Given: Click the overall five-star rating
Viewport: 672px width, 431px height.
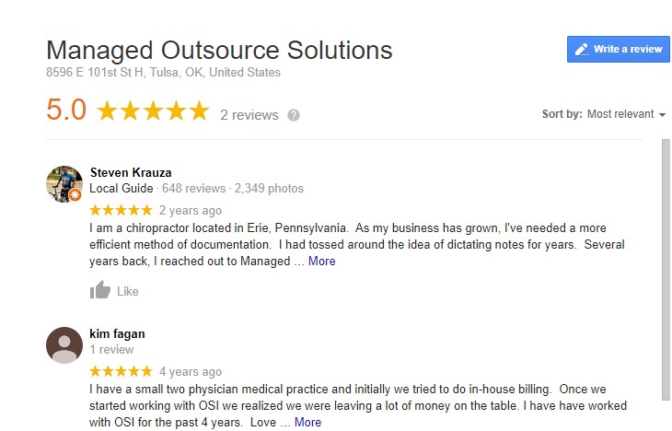Looking at the screenshot, I should [x=153, y=112].
